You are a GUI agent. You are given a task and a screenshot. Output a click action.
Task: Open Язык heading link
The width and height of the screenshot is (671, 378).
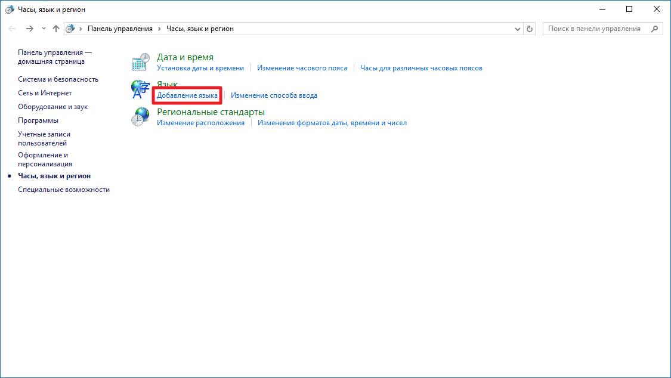tap(167, 84)
